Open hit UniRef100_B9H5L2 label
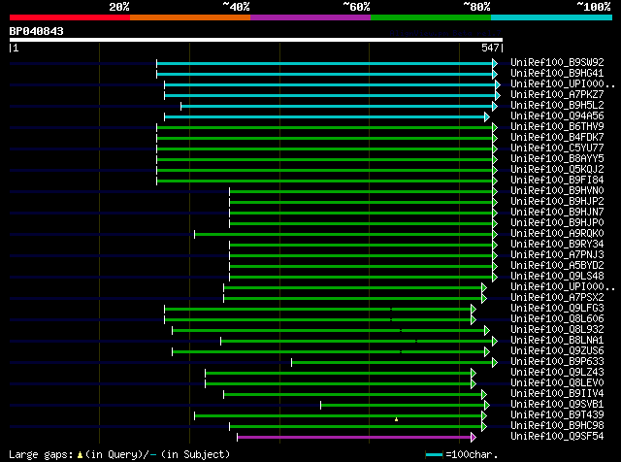 coord(557,106)
